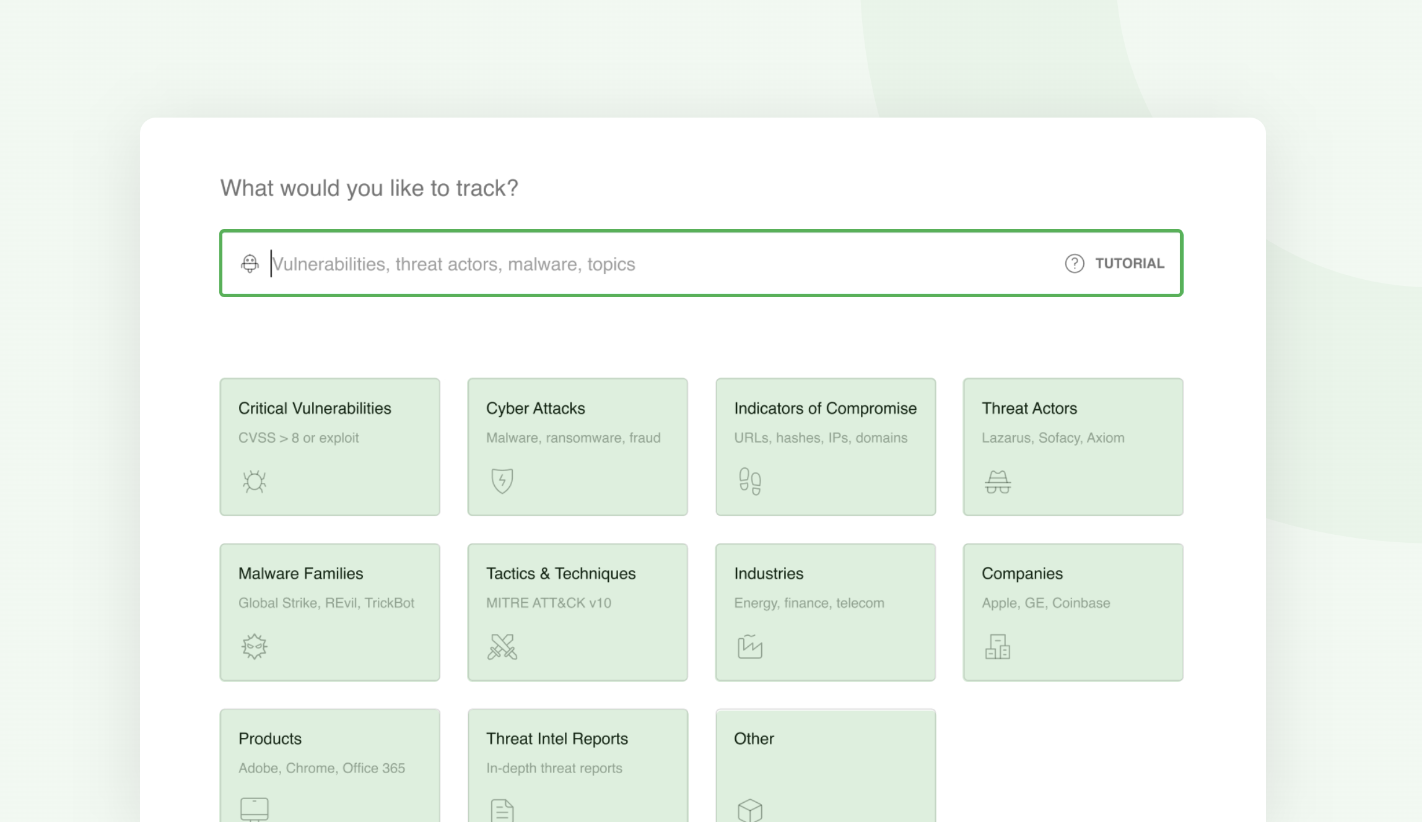Image resolution: width=1422 pixels, height=822 pixels.
Task: Click the question mark help icon
Action: (1074, 264)
